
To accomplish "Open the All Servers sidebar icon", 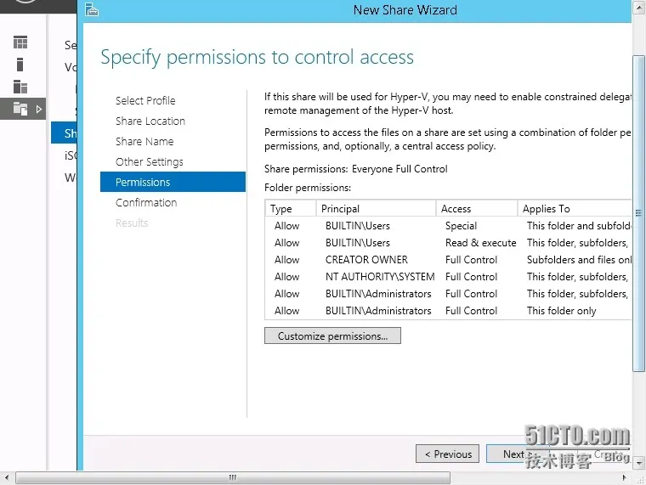I will 20,87.
